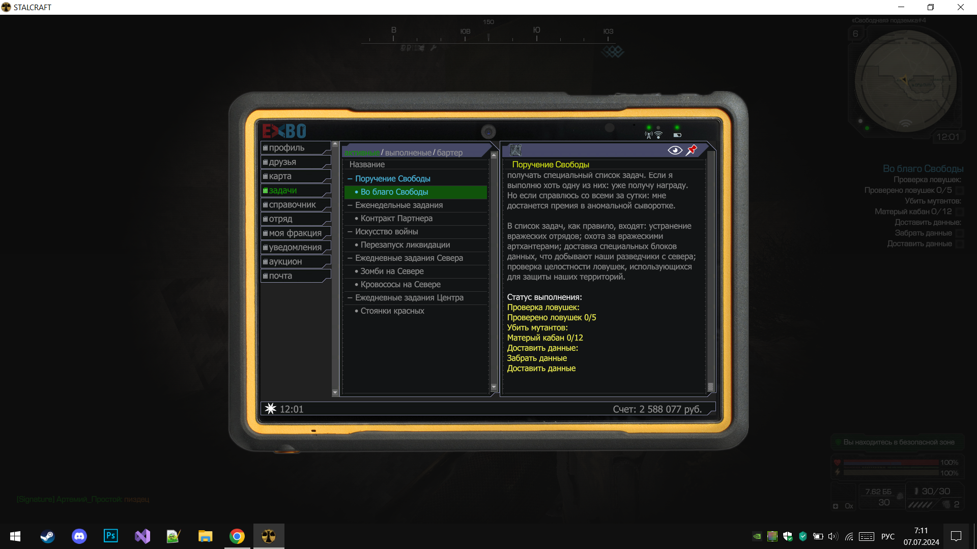Toggle the eye visibility icon for the task
This screenshot has height=549, width=977.
click(x=675, y=150)
